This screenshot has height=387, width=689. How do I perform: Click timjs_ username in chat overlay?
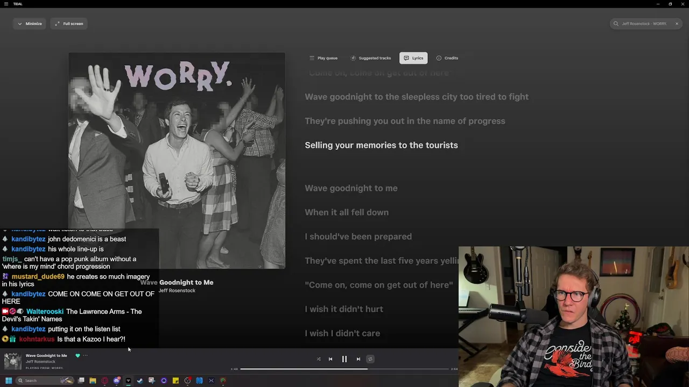pos(12,259)
